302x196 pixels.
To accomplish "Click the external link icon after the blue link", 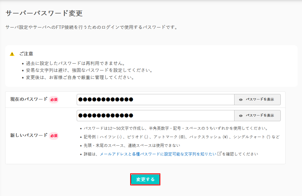I will pos(219,154).
